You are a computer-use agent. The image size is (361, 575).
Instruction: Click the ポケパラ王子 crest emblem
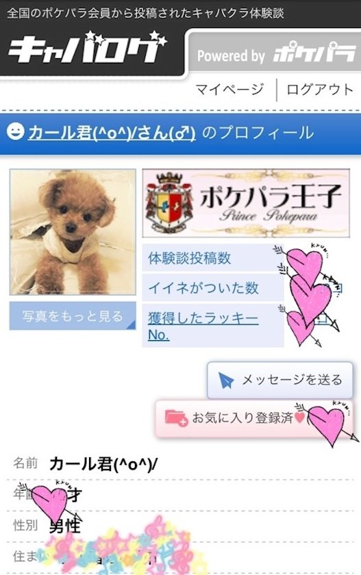pyautogui.click(x=169, y=203)
